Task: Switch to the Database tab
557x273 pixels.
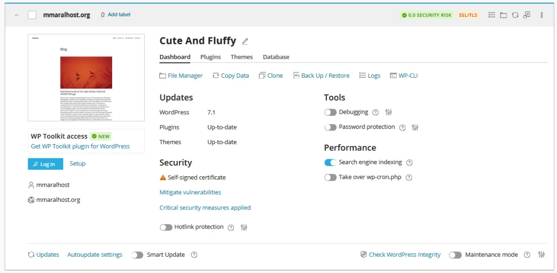Action: 276,57
